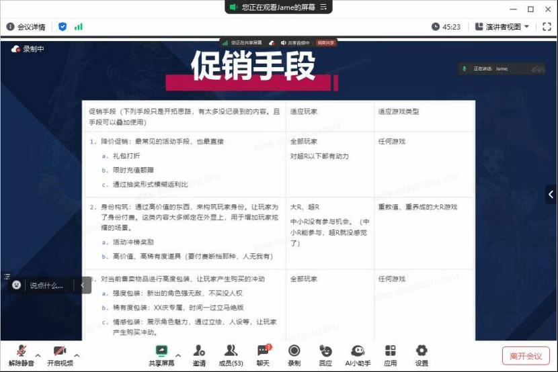The width and height of the screenshot is (558, 372).
Task: Check the green network signal icon
Action: 79,27
